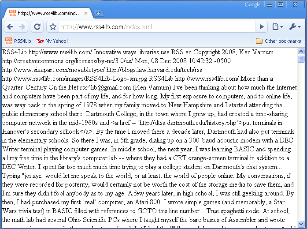Open the Other bookmarks folder
The image size is (307, 229).
[x=278, y=41]
